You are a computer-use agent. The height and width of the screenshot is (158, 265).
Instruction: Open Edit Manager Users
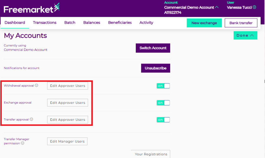pyautogui.click(x=67, y=141)
